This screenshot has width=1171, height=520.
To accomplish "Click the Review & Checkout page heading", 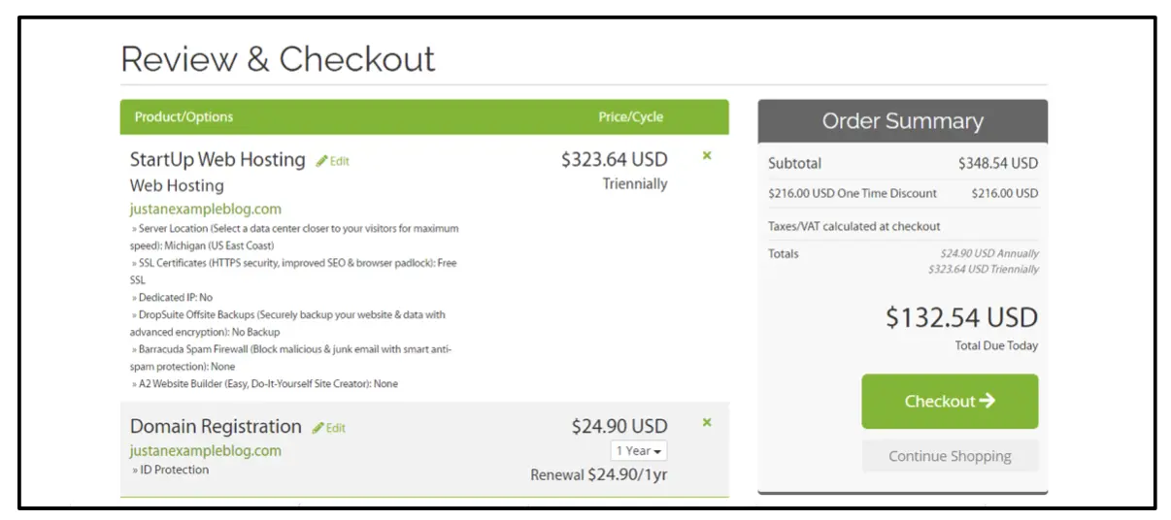I will click(278, 59).
